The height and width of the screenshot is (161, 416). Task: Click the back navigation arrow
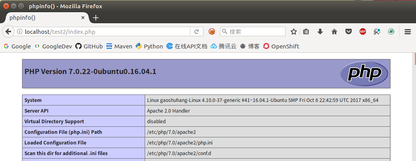point(7,31)
